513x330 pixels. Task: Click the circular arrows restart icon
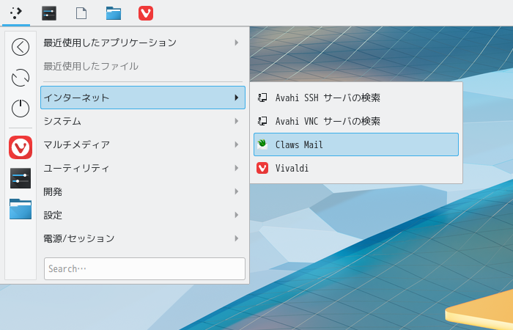pos(21,78)
